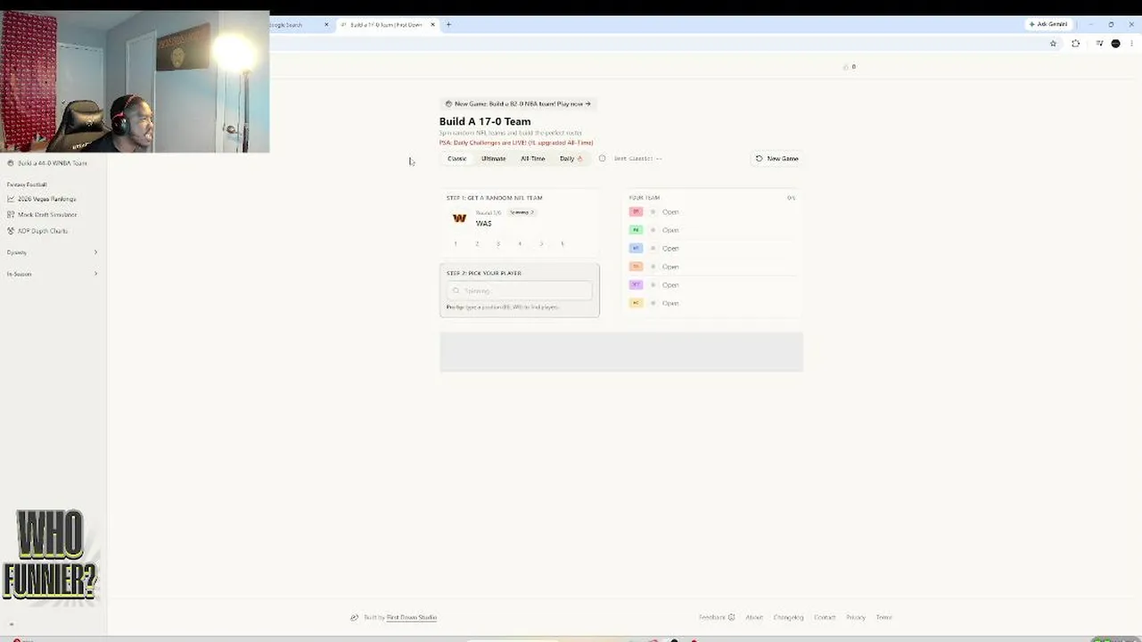Select the Build a 17-0 Team browser tab
Viewport: 1142px width, 642px height.
pos(388,24)
